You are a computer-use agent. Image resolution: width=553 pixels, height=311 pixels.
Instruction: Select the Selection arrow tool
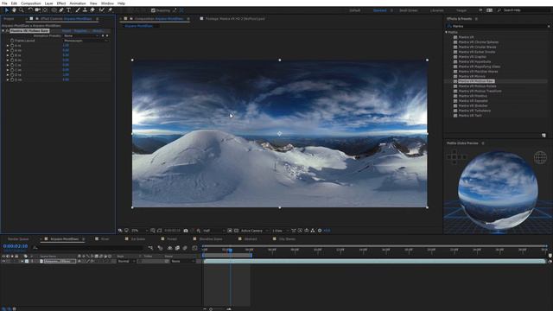6,10
